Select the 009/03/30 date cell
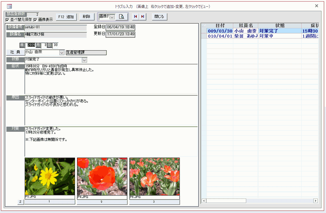The image size is (326, 213). coord(220,31)
